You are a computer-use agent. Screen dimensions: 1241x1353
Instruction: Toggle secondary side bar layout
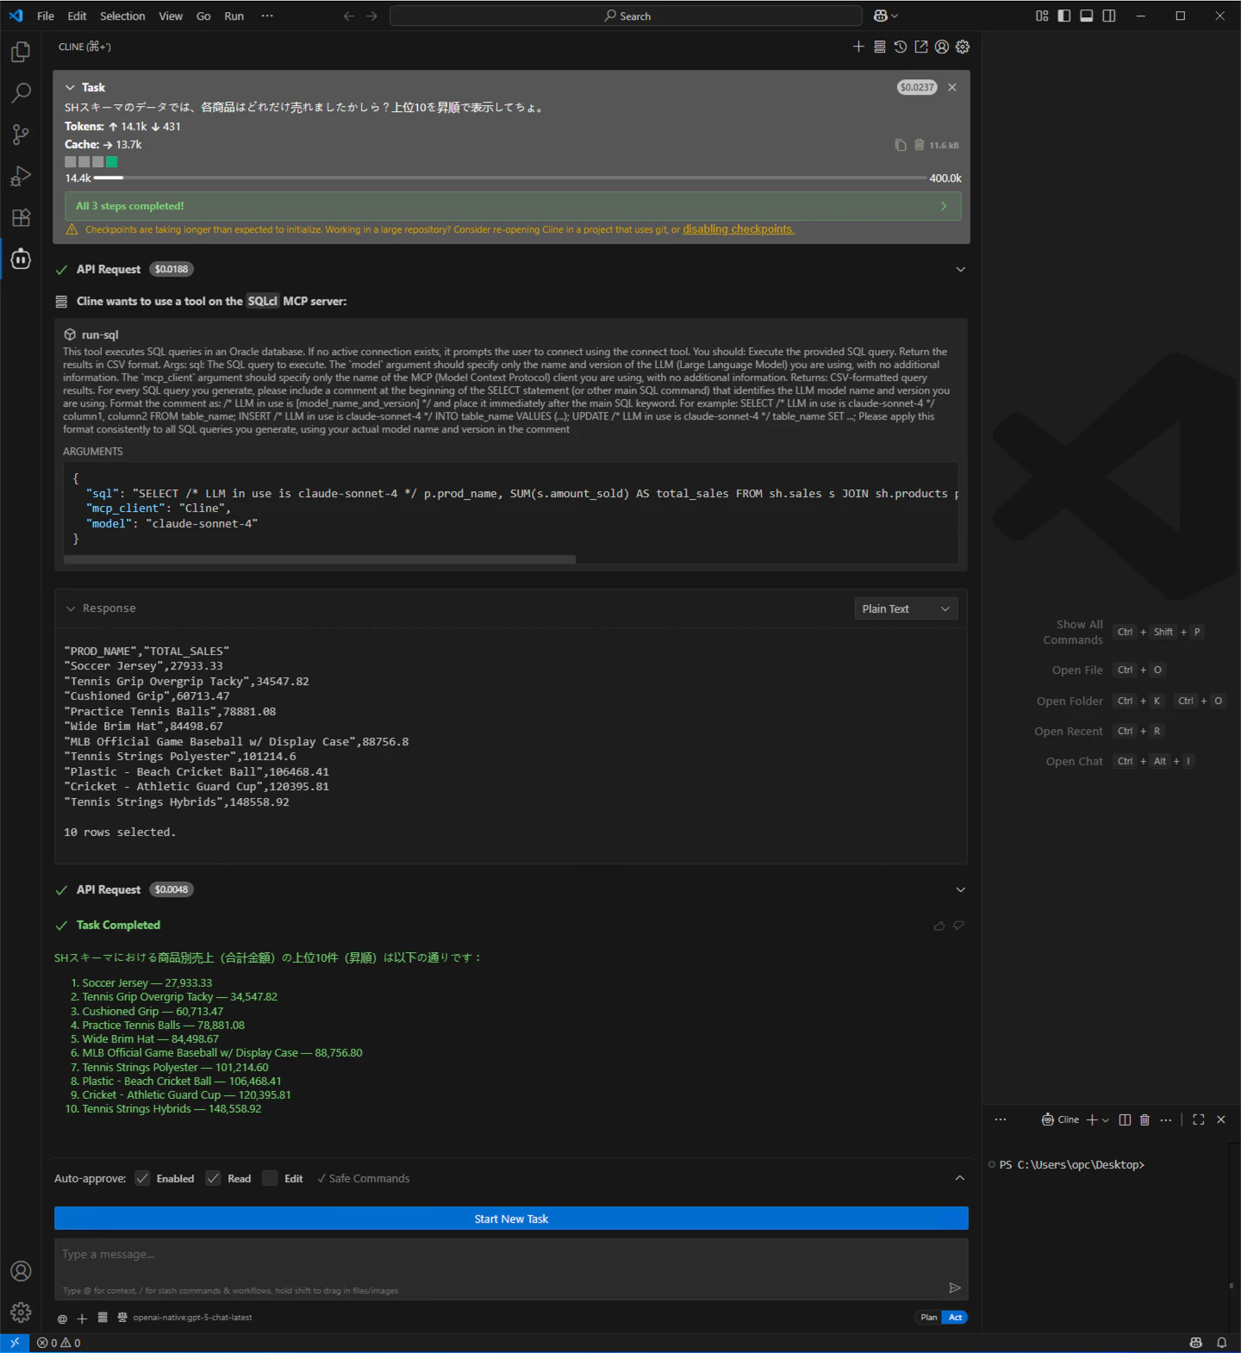pyautogui.click(x=1109, y=16)
